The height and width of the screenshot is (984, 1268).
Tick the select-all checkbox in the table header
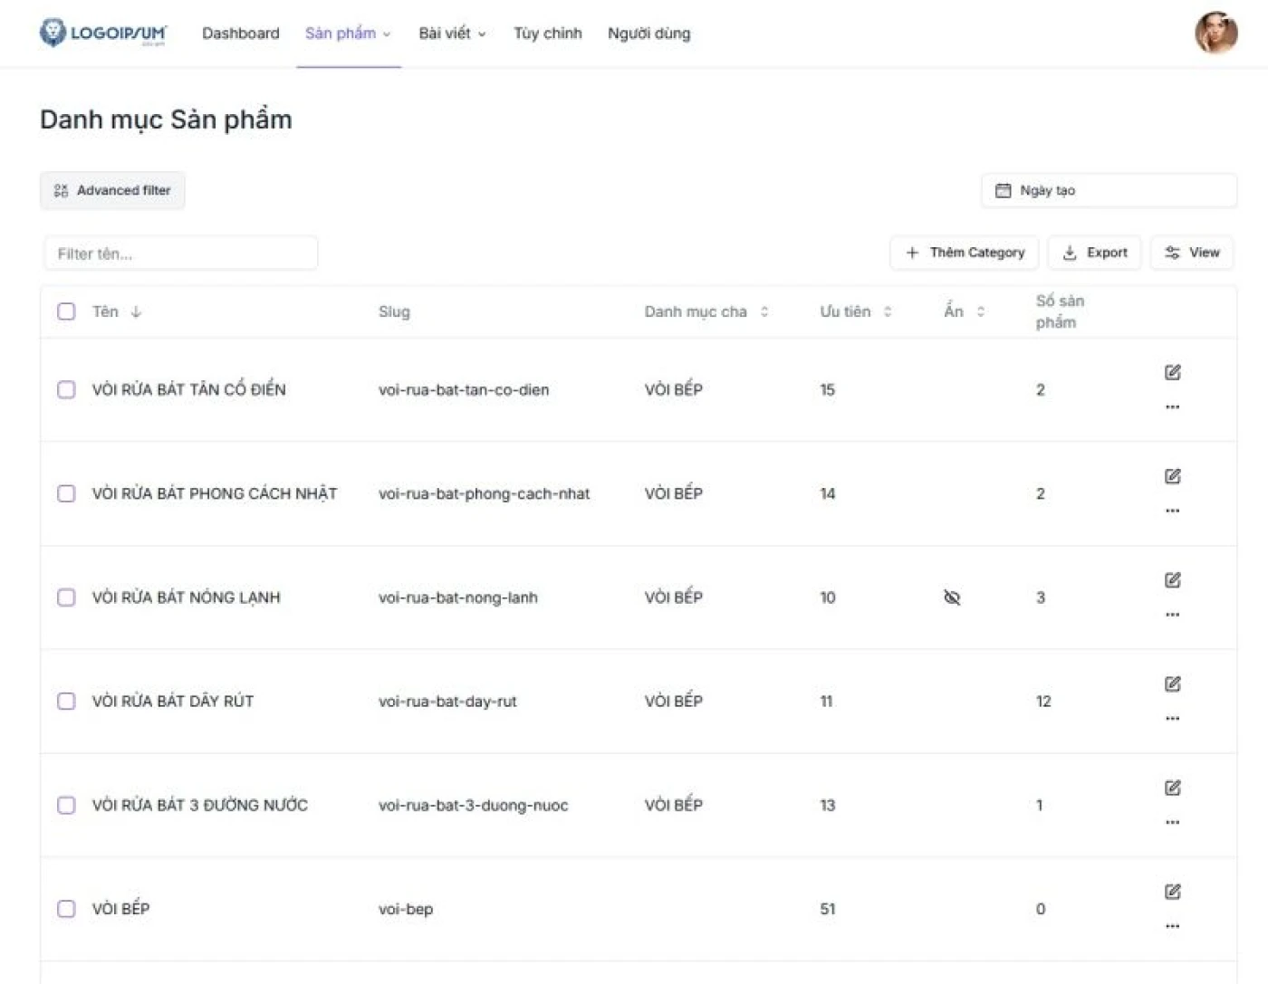pyautogui.click(x=66, y=311)
